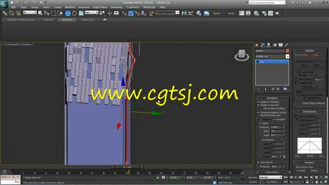The width and height of the screenshot is (329, 185).
Task: Click the Bind to Space Warp icon
Action: coord(18,13)
